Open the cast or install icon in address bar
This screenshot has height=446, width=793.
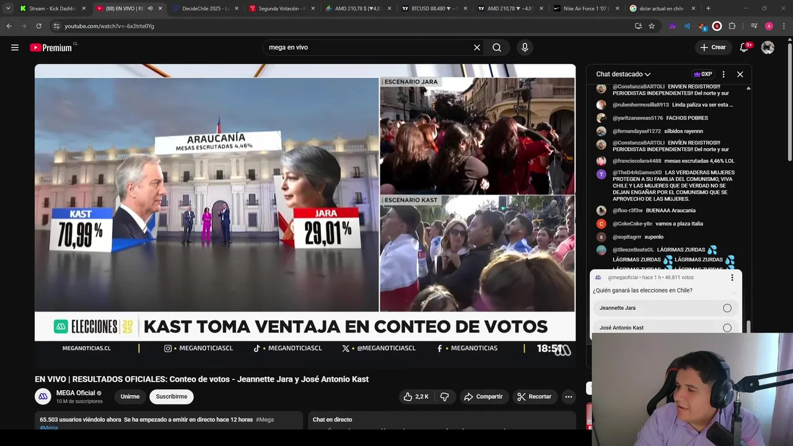click(x=638, y=26)
